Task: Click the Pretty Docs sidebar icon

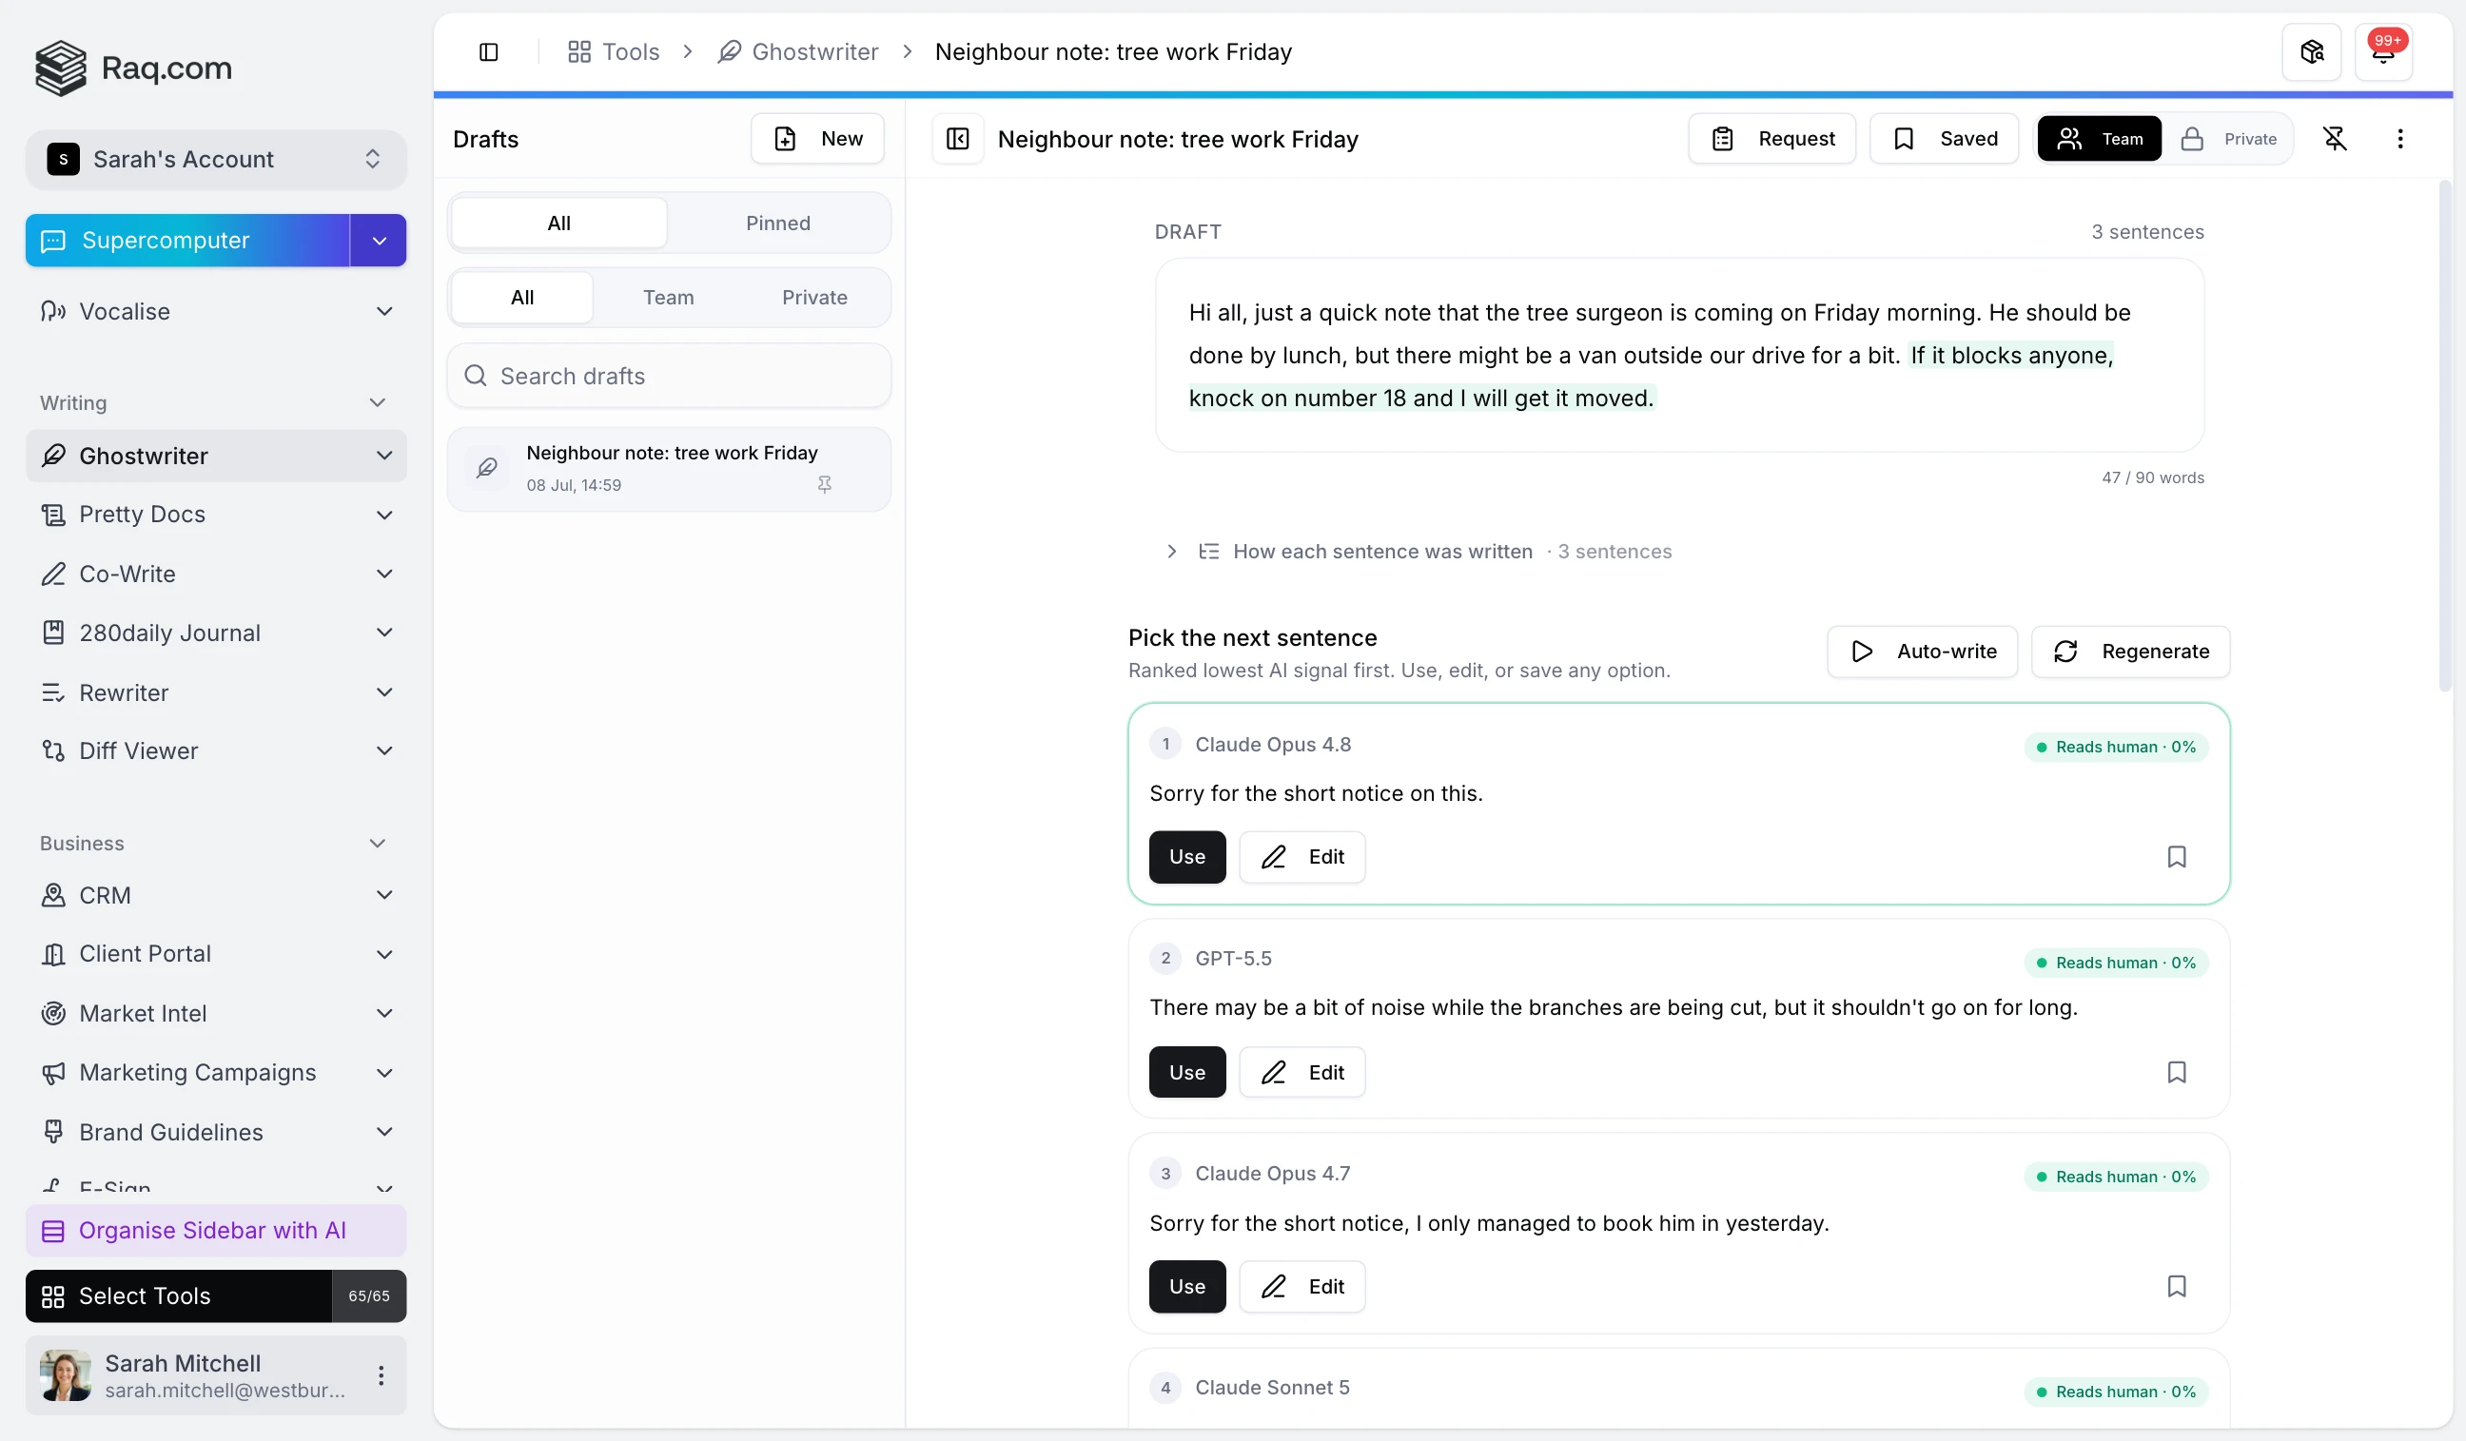Action: pos(54,515)
